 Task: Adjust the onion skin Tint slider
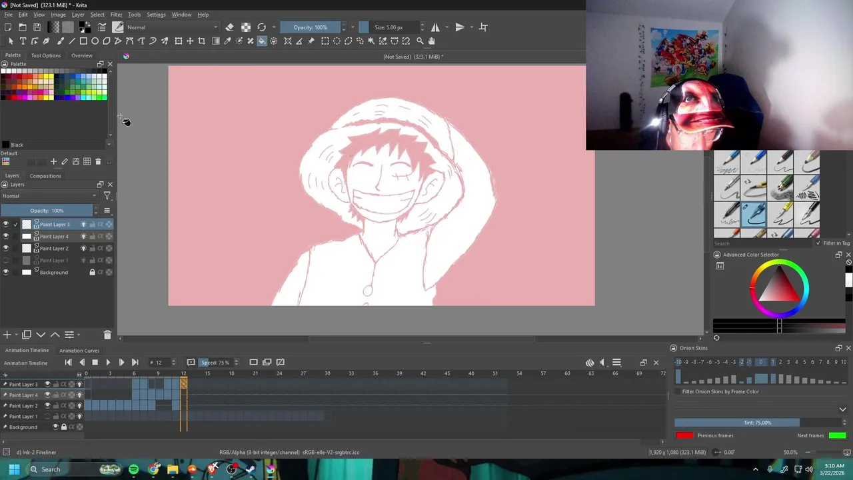[x=758, y=423]
